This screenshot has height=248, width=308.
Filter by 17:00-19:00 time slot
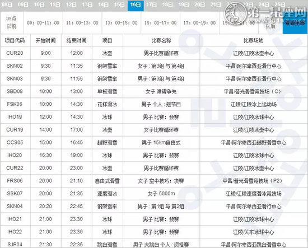pos(199,23)
